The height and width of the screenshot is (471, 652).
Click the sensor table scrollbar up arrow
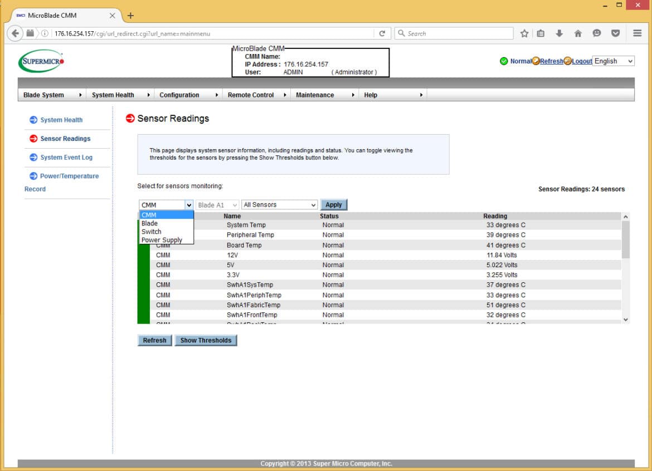(x=626, y=217)
